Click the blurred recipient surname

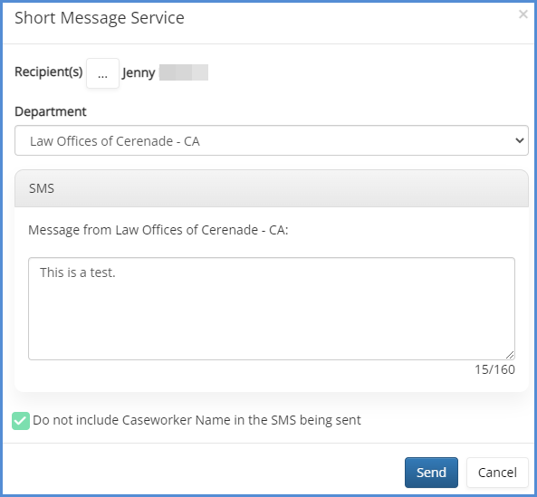[x=184, y=72]
